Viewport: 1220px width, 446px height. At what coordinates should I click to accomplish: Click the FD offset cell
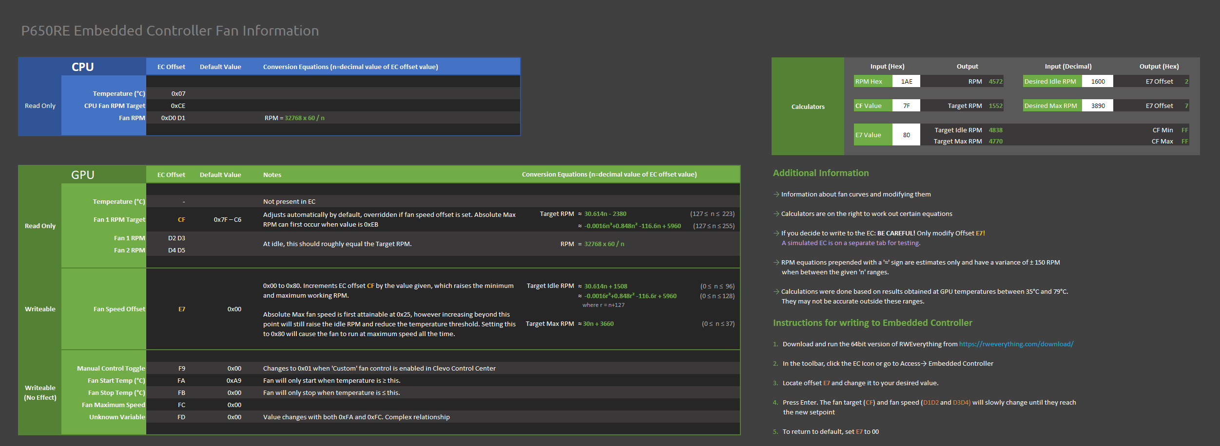coord(181,417)
